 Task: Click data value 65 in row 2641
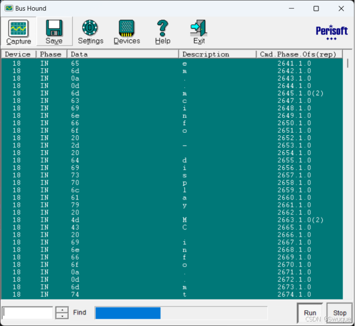click(75, 64)
